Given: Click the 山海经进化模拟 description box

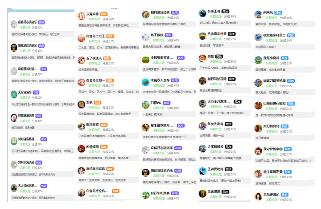Looking at the screenshot, I should pos(284,115).
